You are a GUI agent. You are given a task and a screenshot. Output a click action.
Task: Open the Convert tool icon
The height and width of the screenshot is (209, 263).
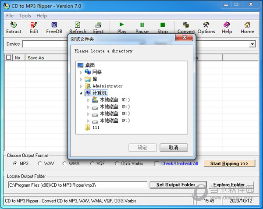pos(186,25)
